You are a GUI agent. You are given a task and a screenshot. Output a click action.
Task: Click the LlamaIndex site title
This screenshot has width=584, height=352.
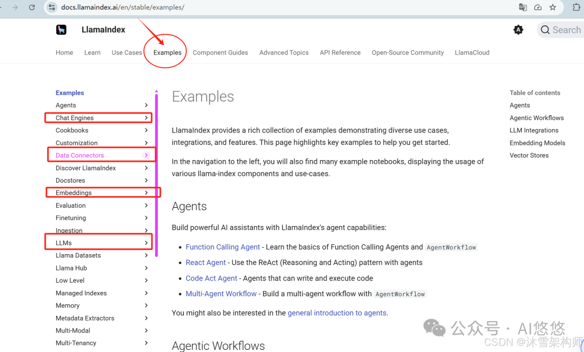pos(103,30)
